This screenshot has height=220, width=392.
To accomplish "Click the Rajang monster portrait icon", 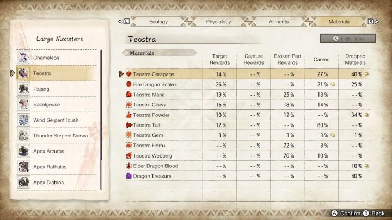I will [x=23, y=89].
